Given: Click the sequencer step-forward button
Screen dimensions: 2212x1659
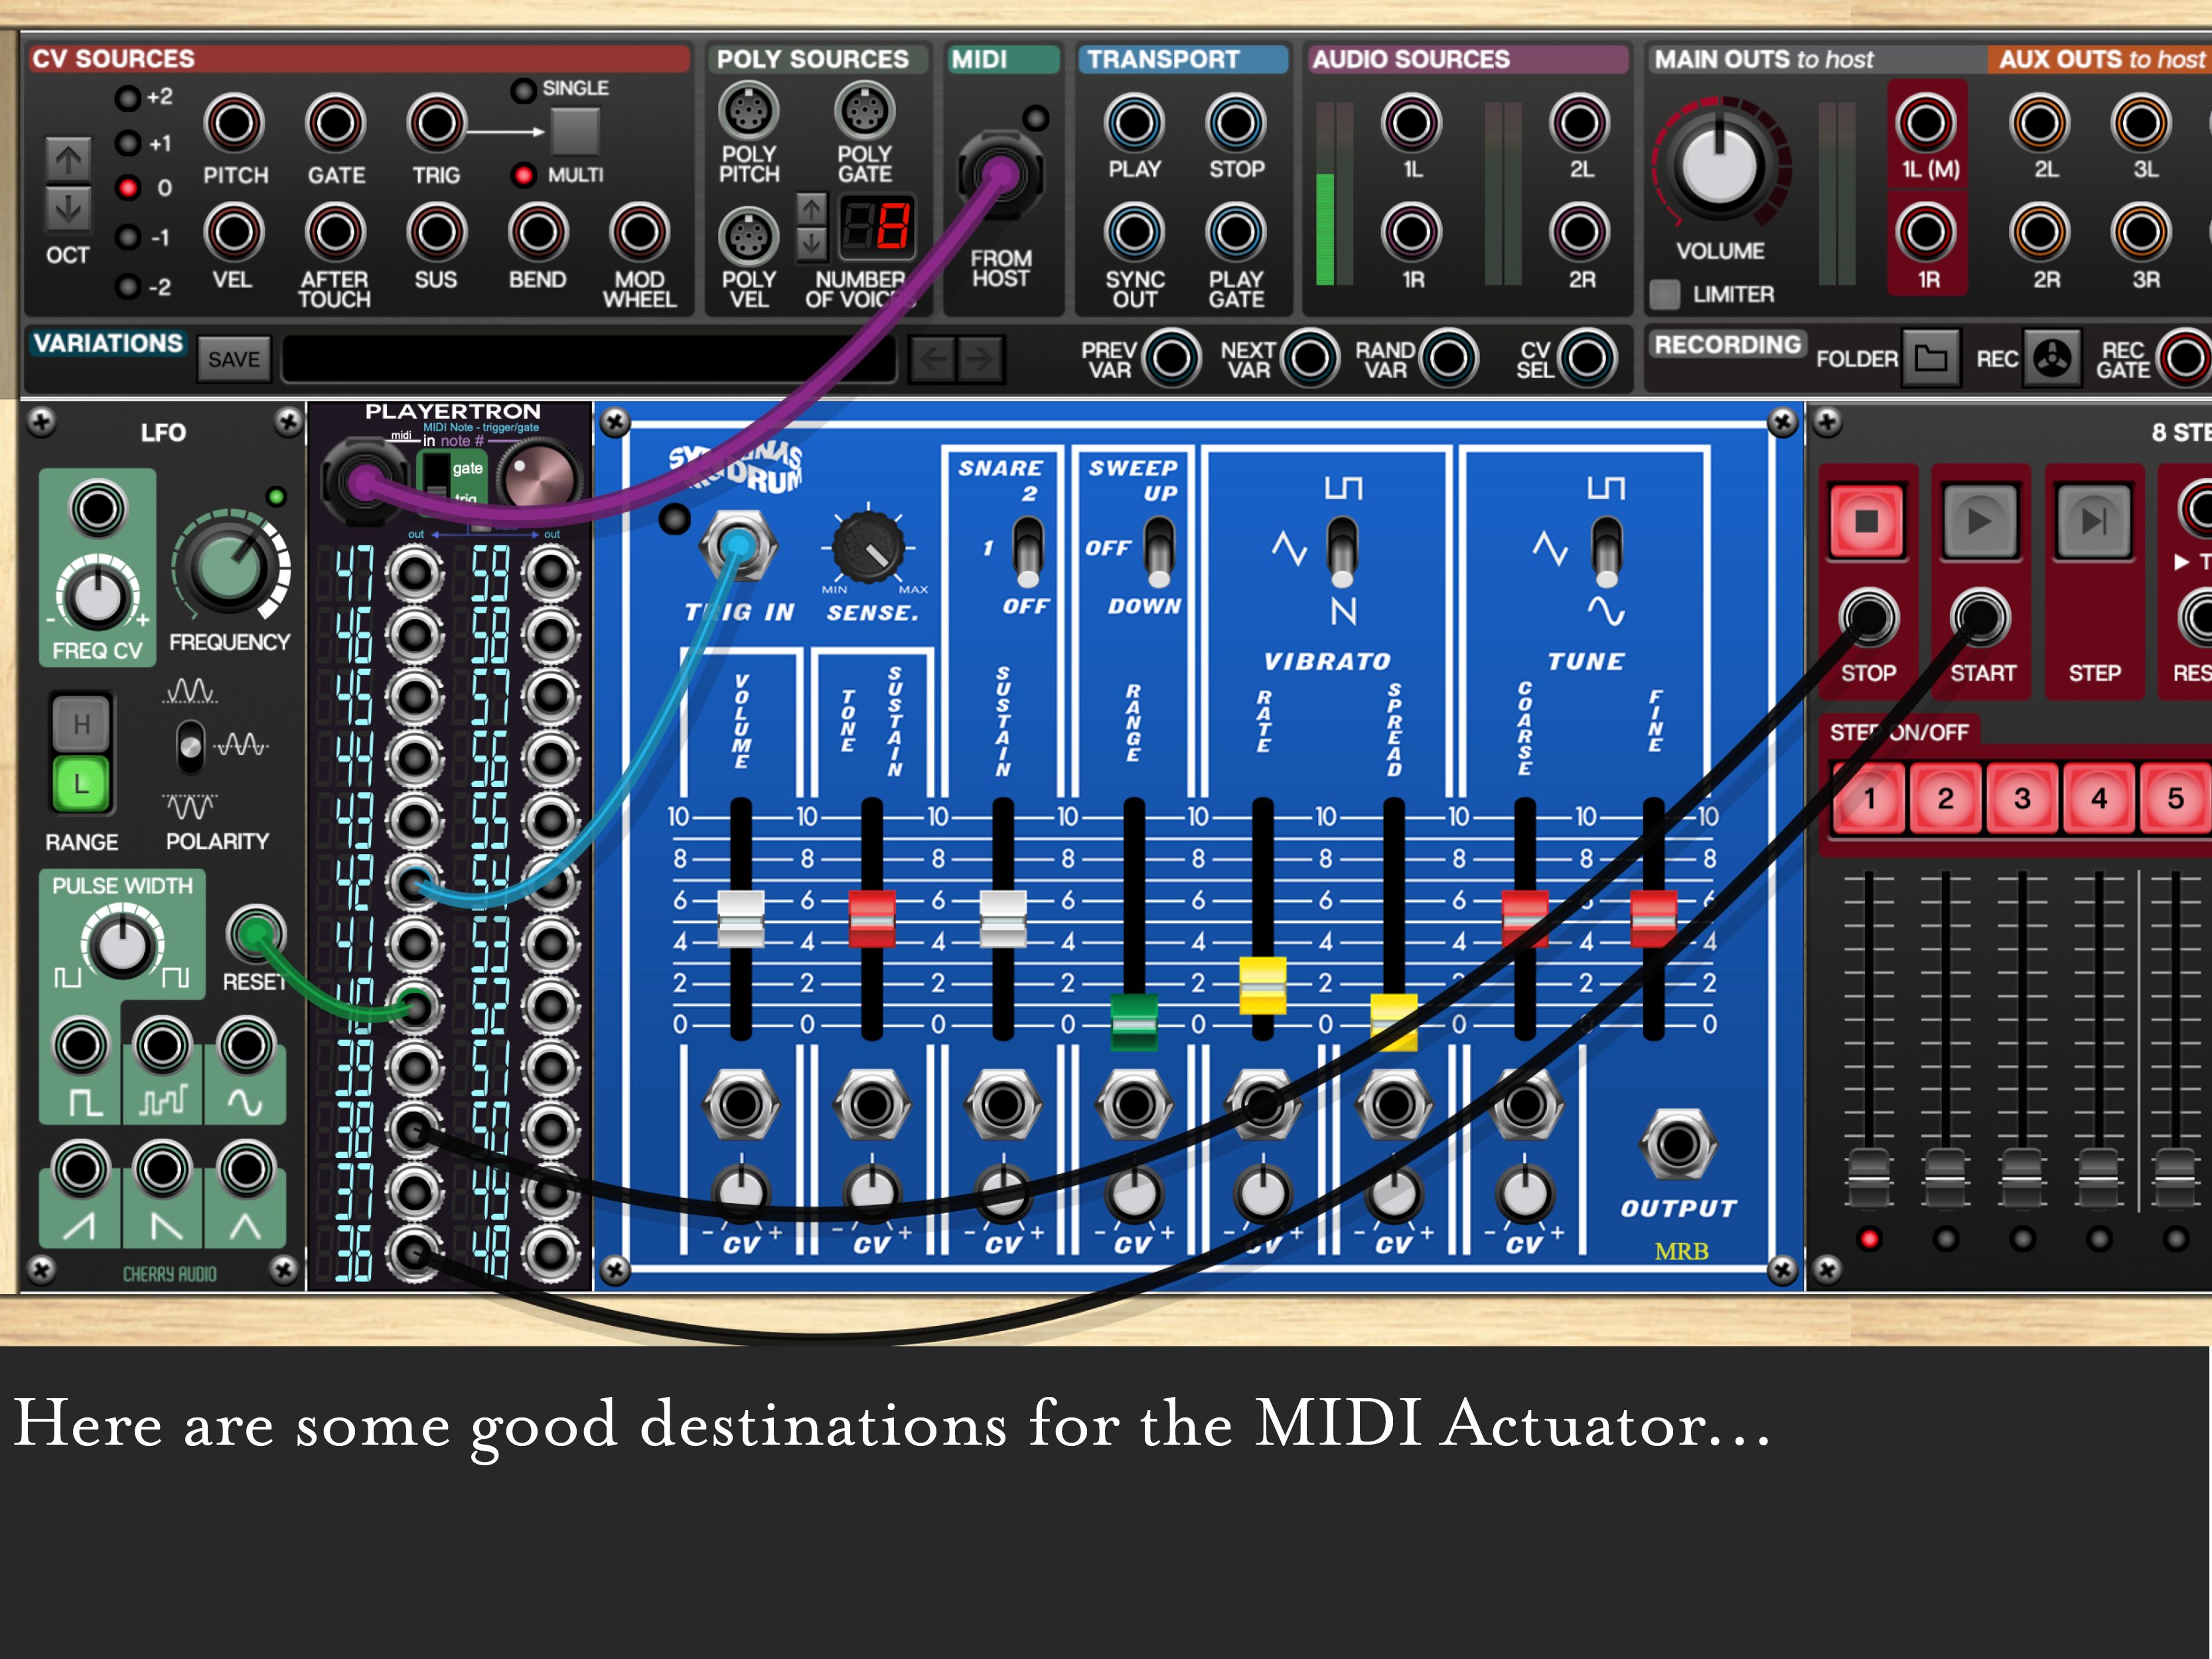Looking at the screenshot, I should (x=2094, y=521).
